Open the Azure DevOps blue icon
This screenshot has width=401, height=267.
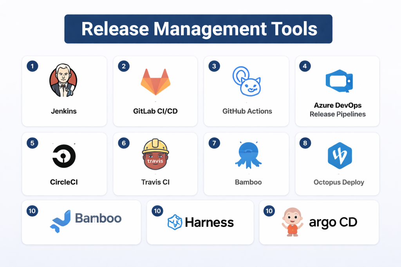[x=338, y=81]
